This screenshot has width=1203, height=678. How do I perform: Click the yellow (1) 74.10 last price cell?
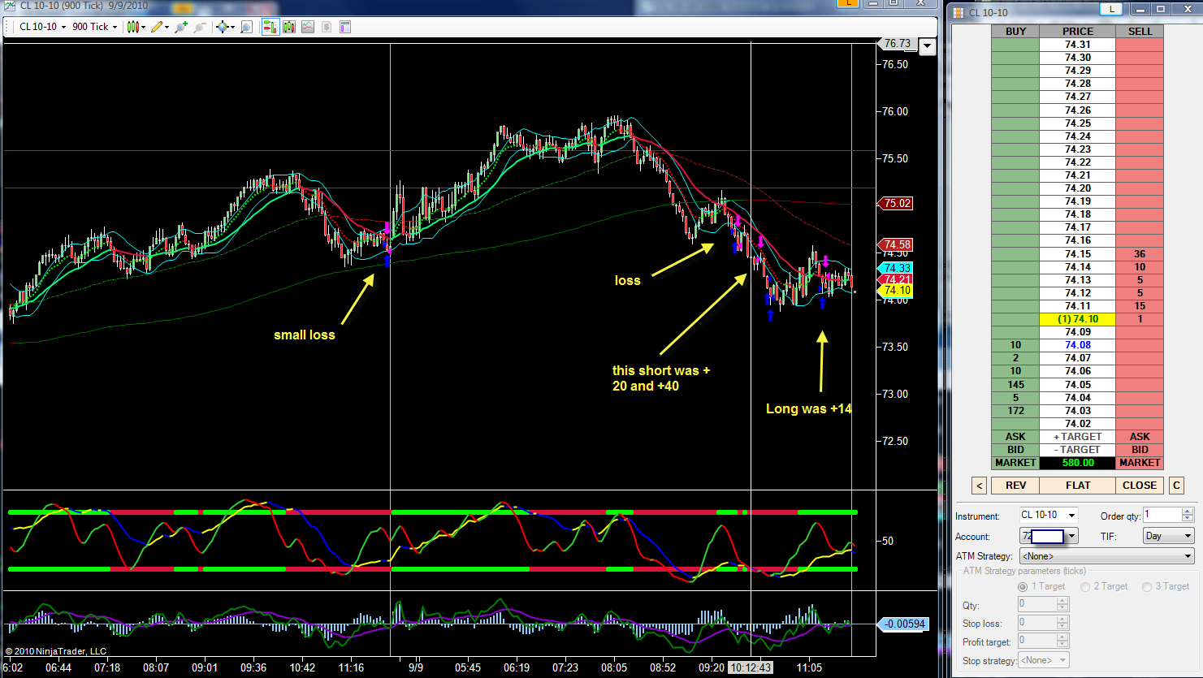1078,319
